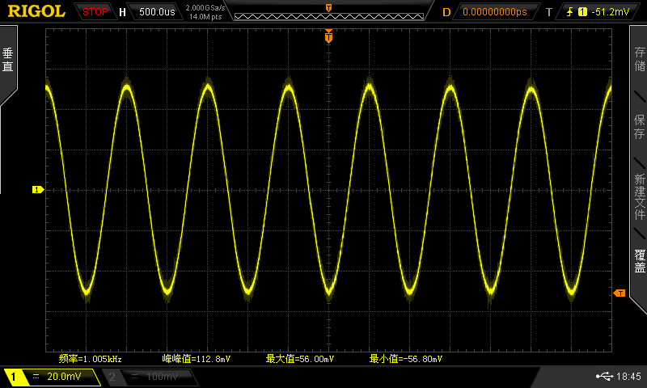Click the 14.0M pts memory depth readout
Image resolution: width=647 pixels, height=388 pixels.
click(205, 17)
